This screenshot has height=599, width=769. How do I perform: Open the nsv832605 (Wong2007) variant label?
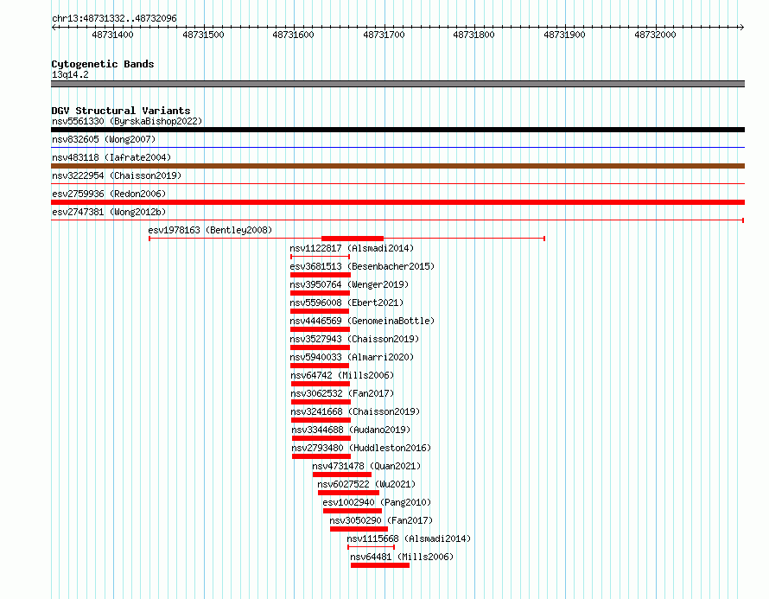click(x=104, y=139)
